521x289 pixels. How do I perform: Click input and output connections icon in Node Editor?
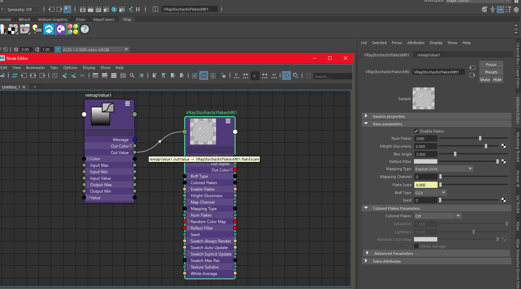pyautogui.click(x=33, y=76)
